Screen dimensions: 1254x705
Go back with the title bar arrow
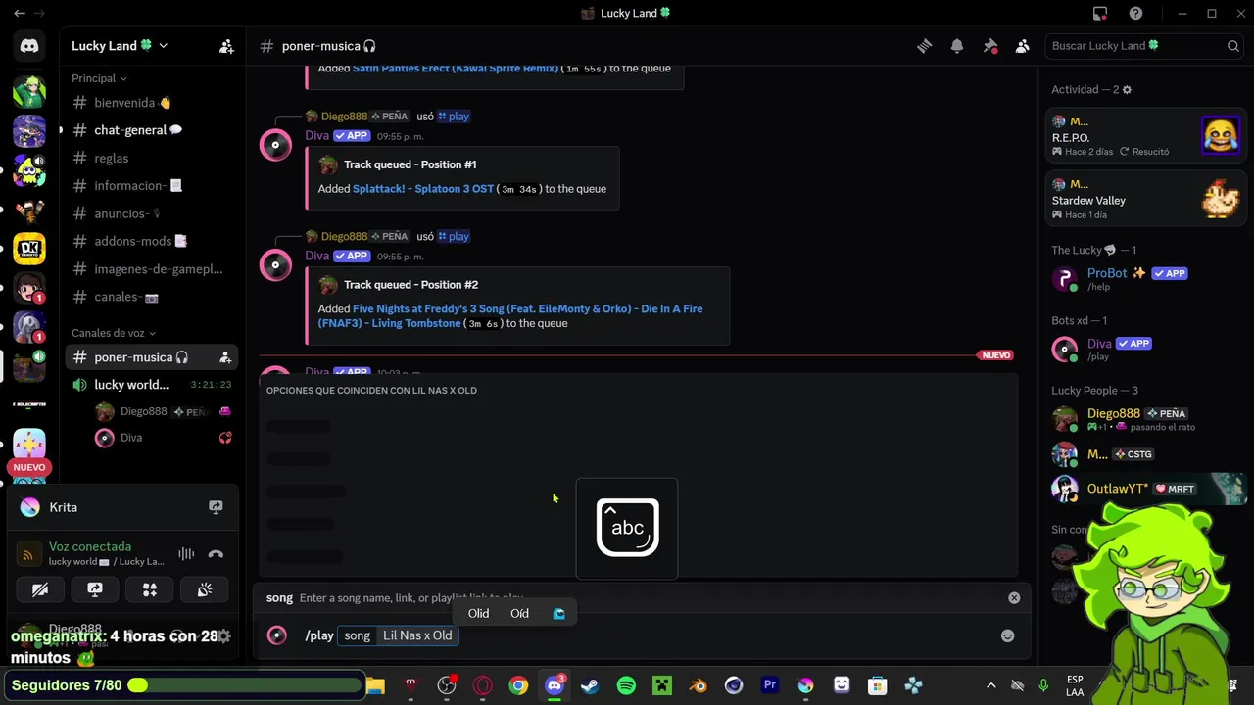[x=19, y=14]
